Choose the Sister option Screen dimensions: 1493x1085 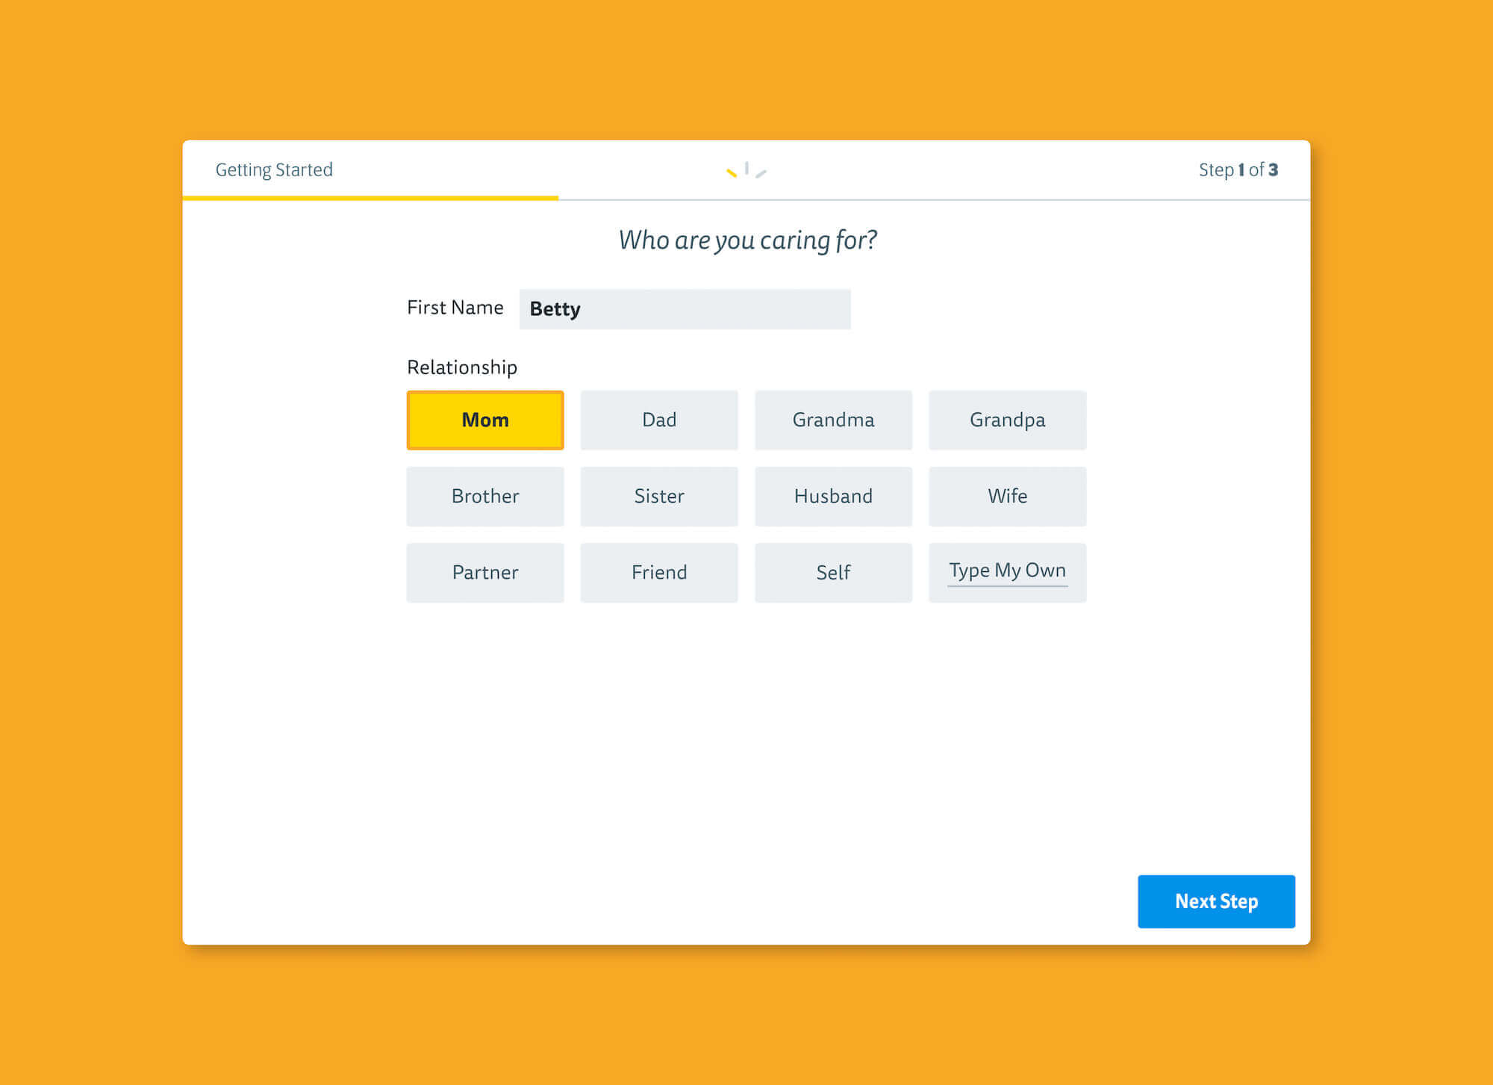coord(659,497)
